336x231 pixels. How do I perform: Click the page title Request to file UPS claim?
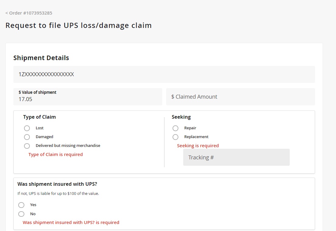tap(78, 25)
